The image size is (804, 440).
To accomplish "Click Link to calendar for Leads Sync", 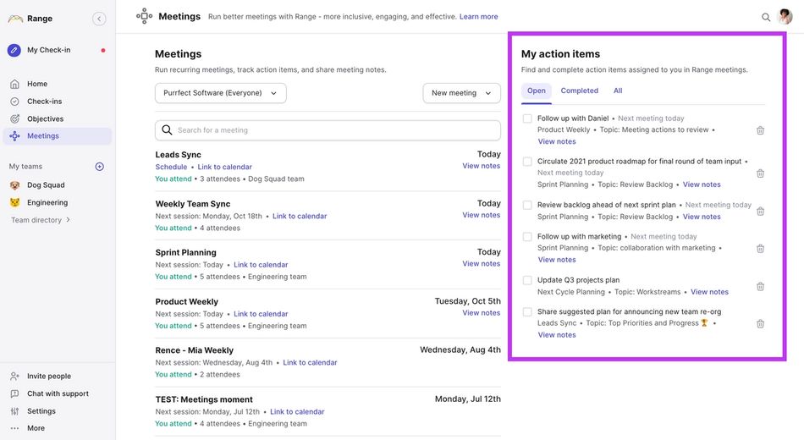I will tap(224, 168).
